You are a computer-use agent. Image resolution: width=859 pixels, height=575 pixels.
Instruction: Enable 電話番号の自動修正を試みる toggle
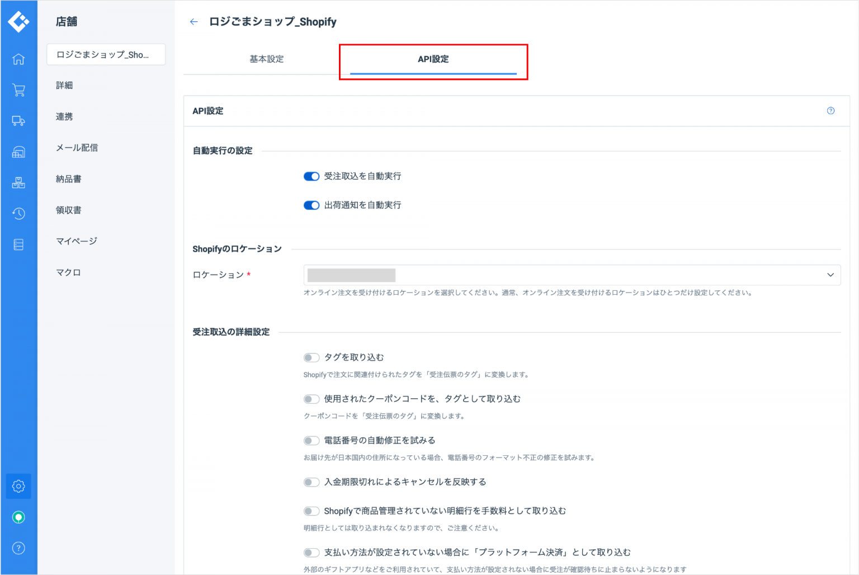coord(311,441)
